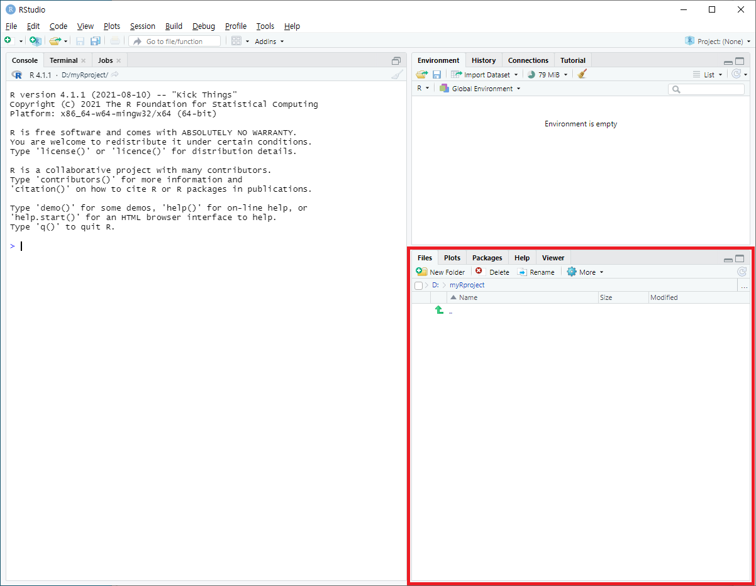Image resolution: width=756 pixels, height=586 pixels.
Task: Open the Debug menu
Action: [204, 26]
